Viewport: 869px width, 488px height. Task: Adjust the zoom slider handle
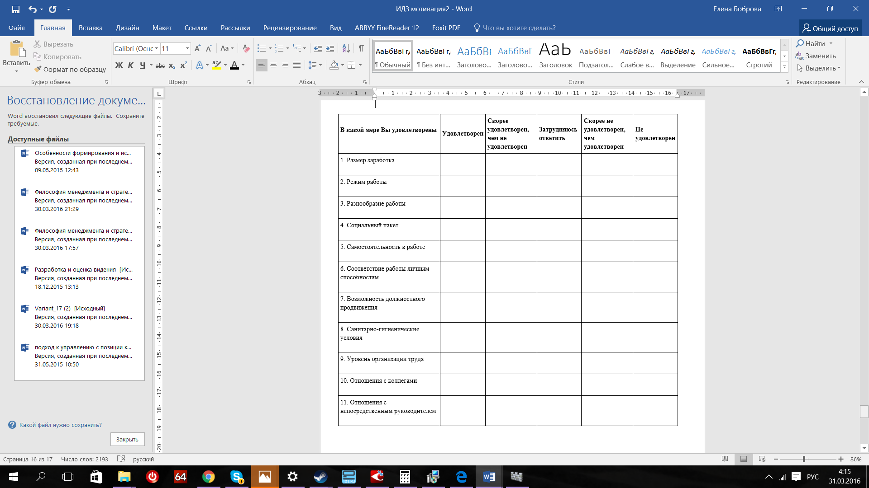click(x=804, y=459)
